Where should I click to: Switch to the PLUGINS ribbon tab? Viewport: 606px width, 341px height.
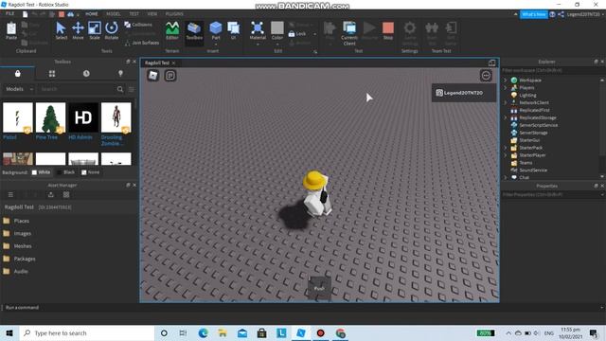[174, 14]
